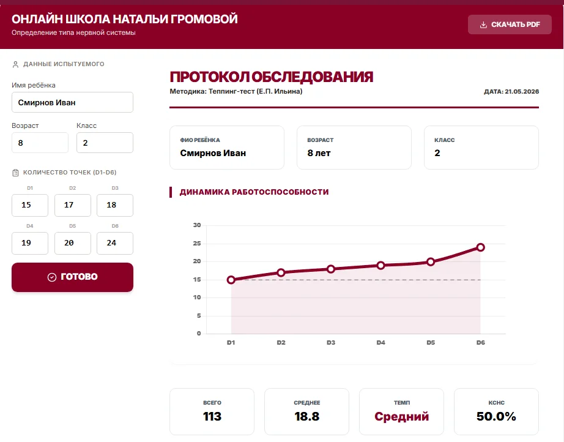The width and height of the screenshot is (564, 442).
Task: Click subtitle Определение типа нервной системы
Action: click(x=73, y=33)
